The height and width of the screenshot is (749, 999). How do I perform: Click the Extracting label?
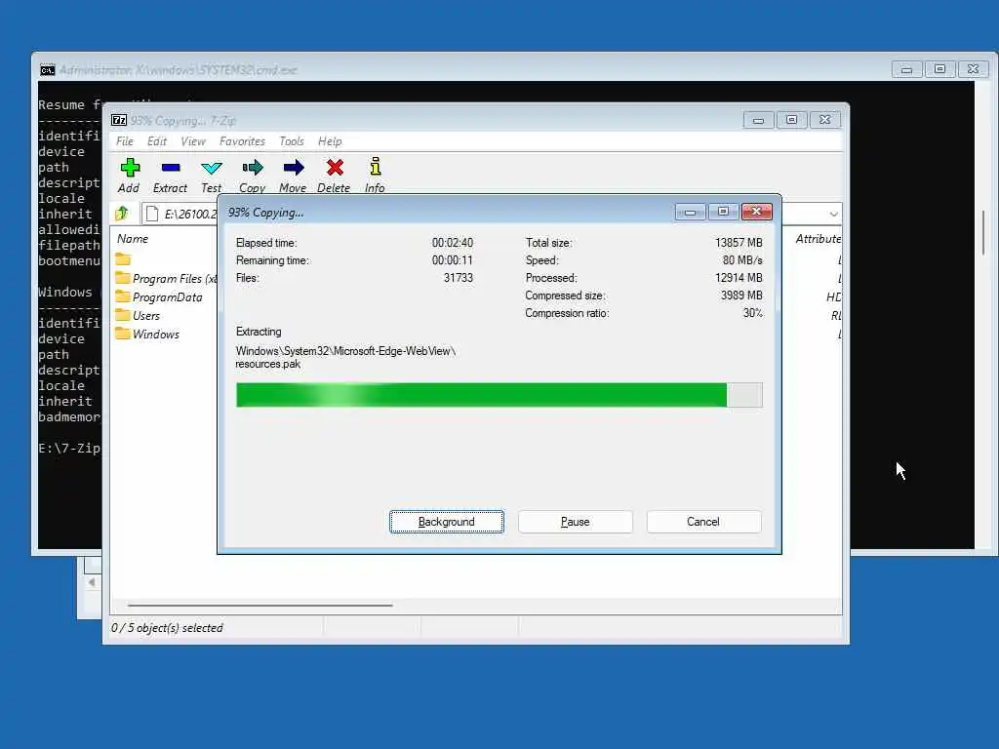(x=259, y=332)
